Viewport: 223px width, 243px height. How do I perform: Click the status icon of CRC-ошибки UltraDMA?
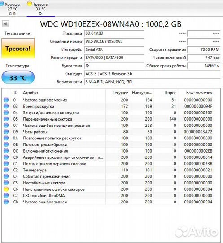[6, 195]
